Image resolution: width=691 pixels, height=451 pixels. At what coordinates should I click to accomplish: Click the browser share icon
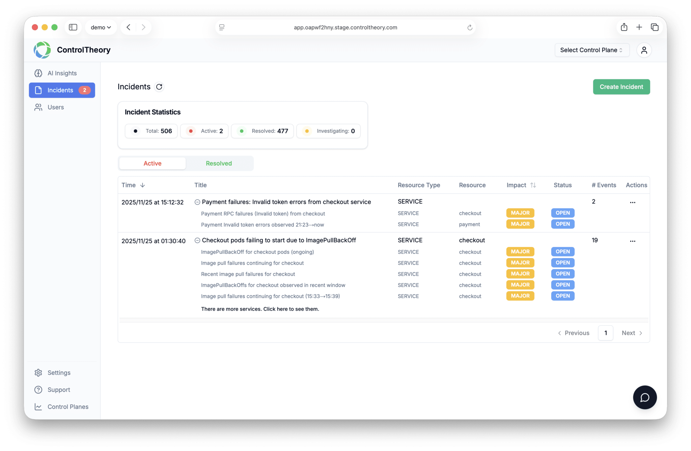pyautogui.click(x=624, y=27)
